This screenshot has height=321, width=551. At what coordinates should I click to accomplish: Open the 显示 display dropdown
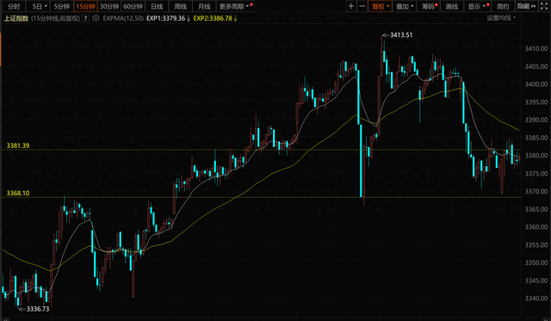click(x=478, y=6)
